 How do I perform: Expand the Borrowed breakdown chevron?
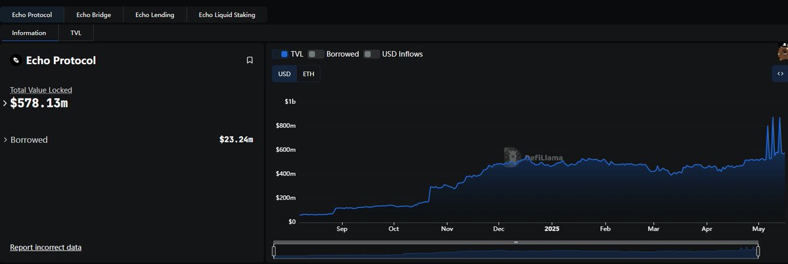(x=5, y=140)
